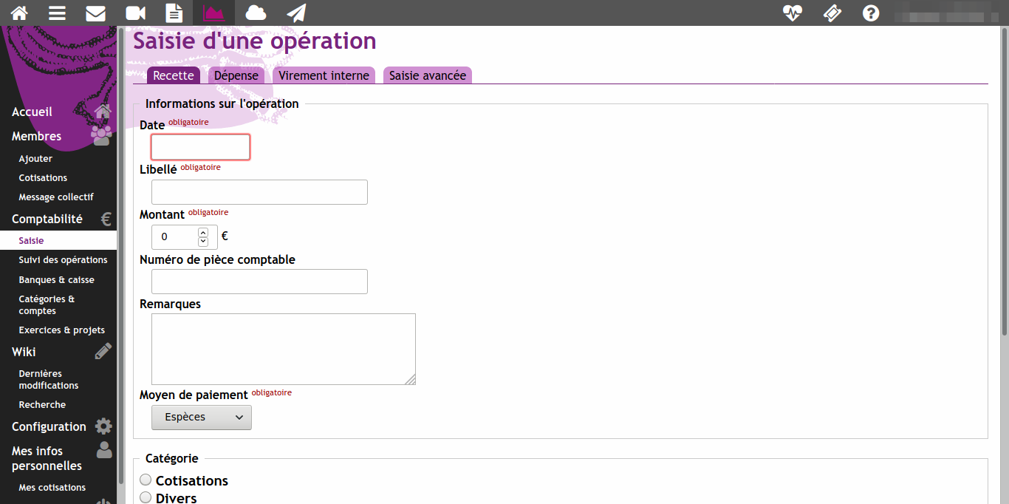Go to Banques & caisse page
Screen dimensions: 1009x504
56,280
